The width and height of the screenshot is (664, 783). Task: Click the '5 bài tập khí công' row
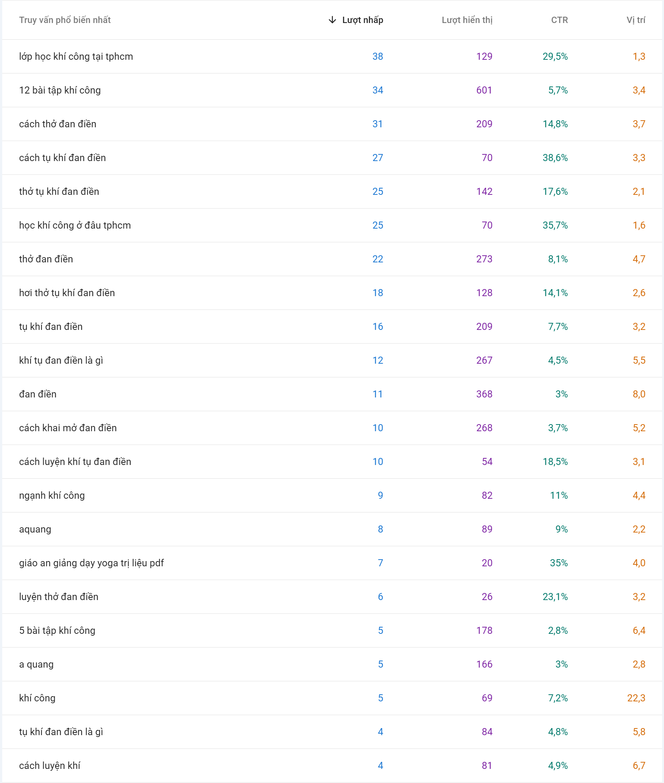click(x=57, y=631)
